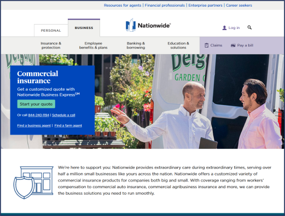Click the search magnifier icon

(249, 27)
